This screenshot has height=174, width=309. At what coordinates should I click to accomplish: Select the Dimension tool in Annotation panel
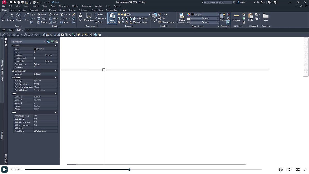point(89,17)
